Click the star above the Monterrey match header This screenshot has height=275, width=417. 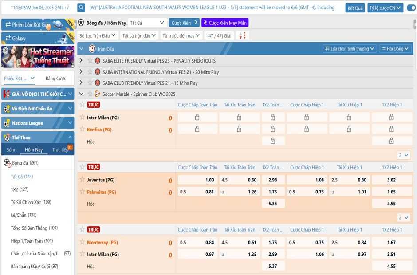[83, 229]
